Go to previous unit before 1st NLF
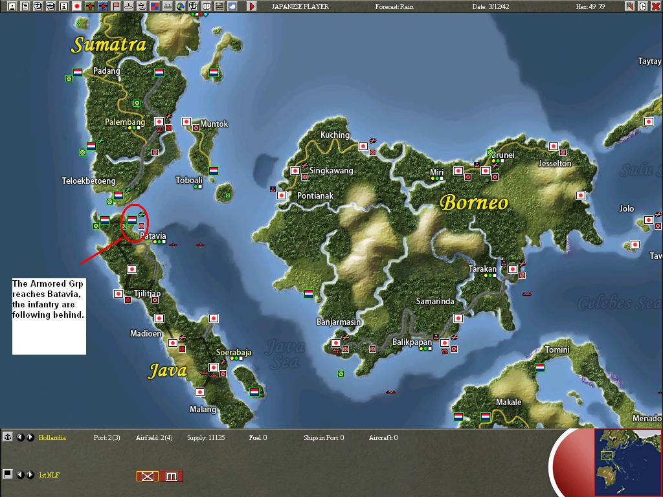The image size is (663, 497). [x=20, y=475]
